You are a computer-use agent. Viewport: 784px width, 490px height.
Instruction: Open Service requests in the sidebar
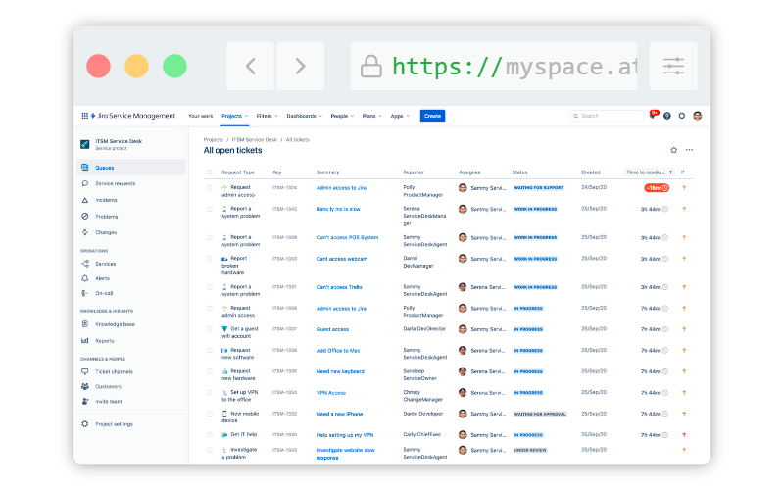[115, 183]
